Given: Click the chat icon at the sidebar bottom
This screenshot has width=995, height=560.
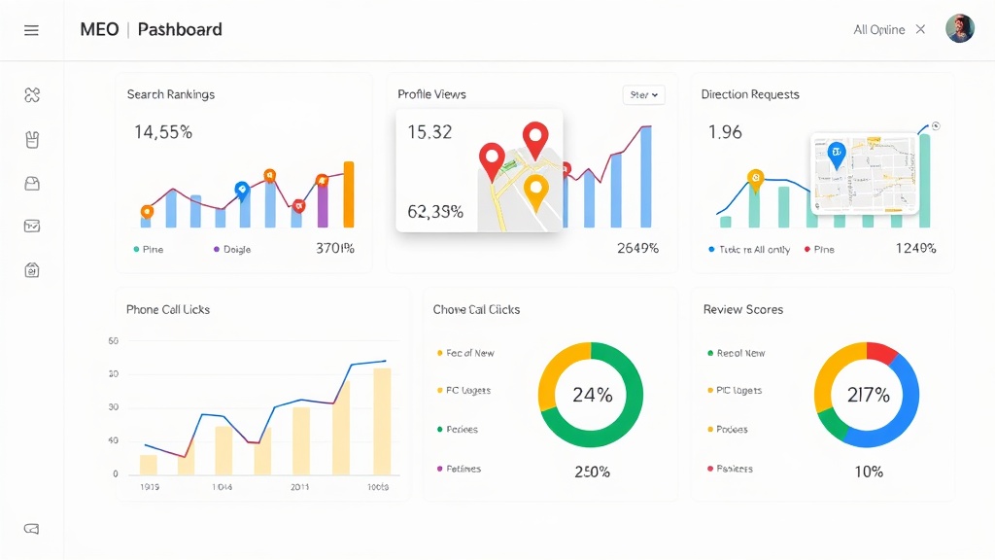Looking at the screenshot, I should coord(32,529).
